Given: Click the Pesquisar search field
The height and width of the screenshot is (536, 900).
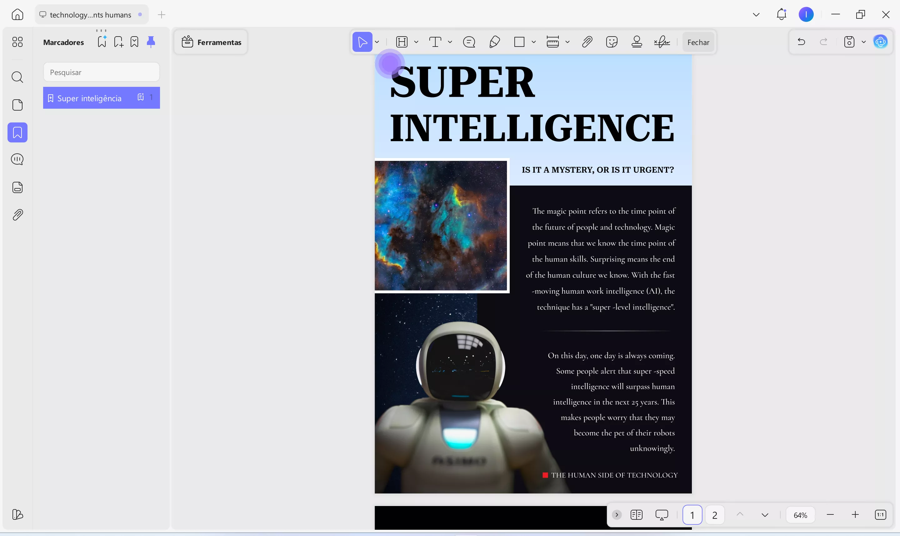Looking at the screenshot, I should (101, 72).
